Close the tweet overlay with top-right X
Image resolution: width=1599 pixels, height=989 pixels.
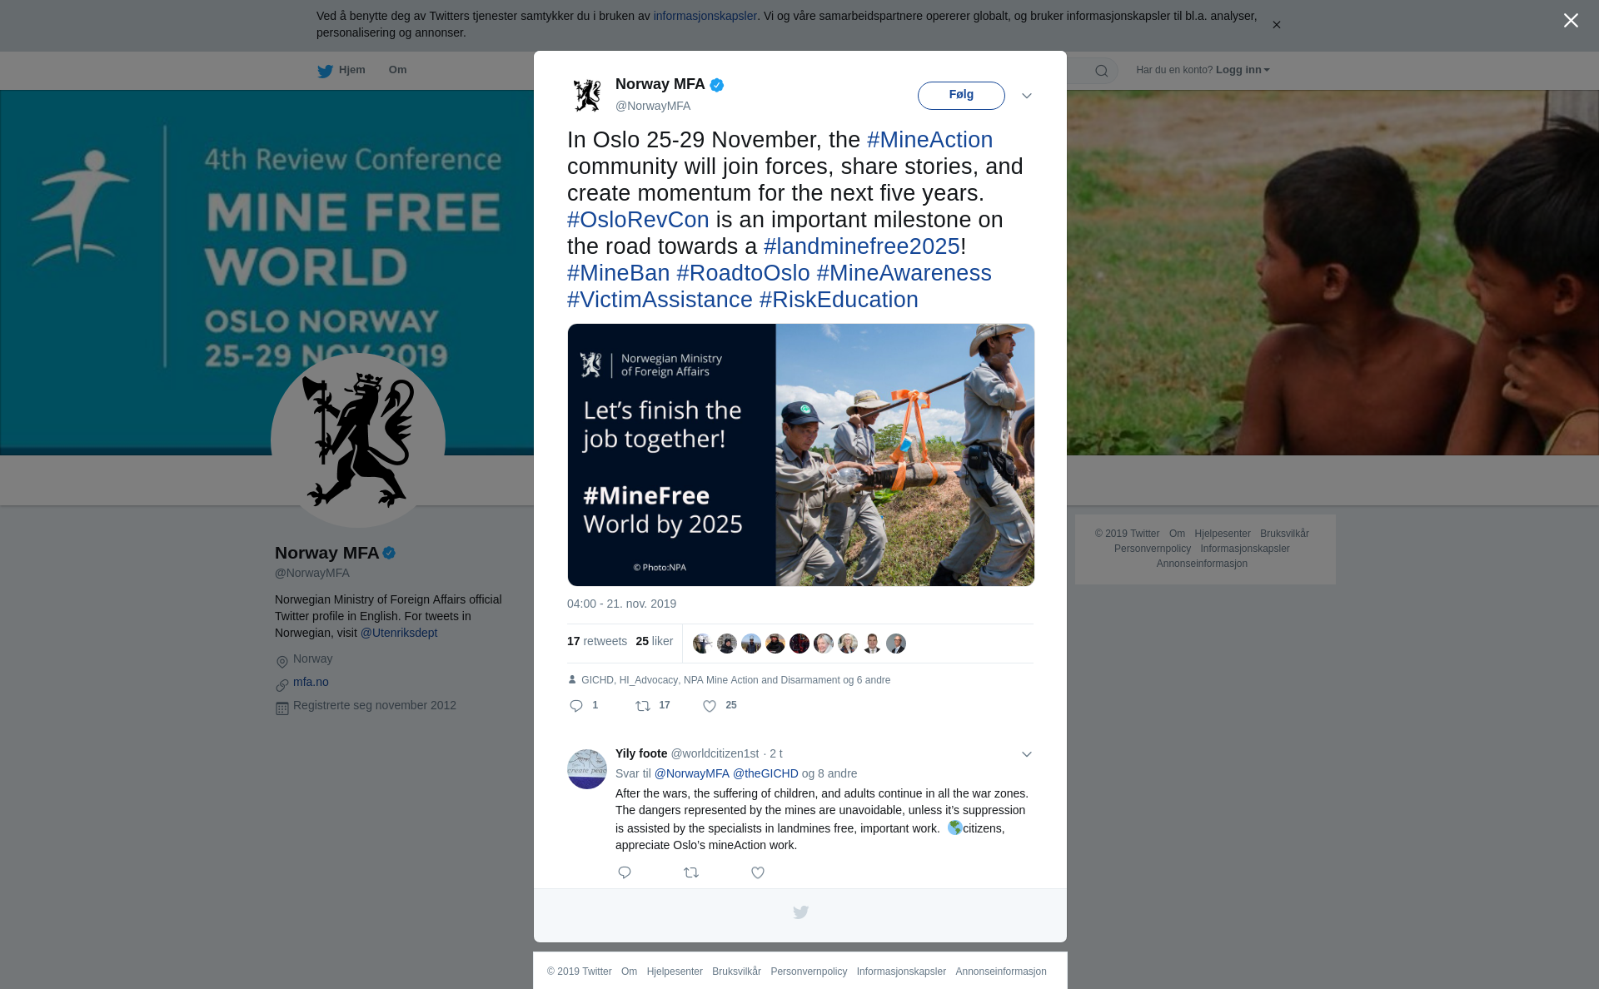click(1571, 21)
